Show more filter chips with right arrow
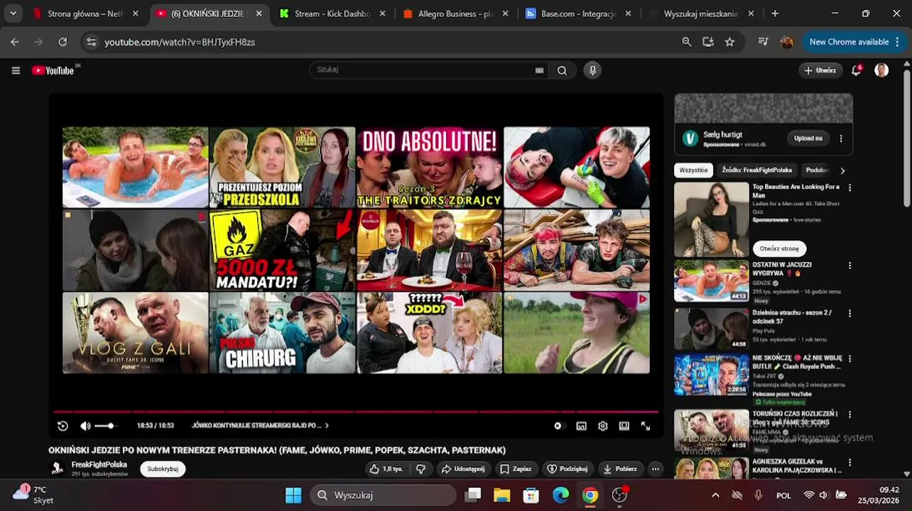 click(x=842, y=170)
